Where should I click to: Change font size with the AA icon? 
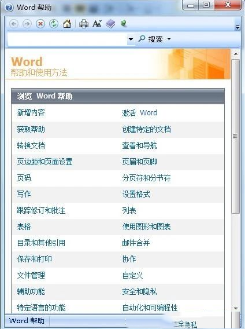click(97, 24)
